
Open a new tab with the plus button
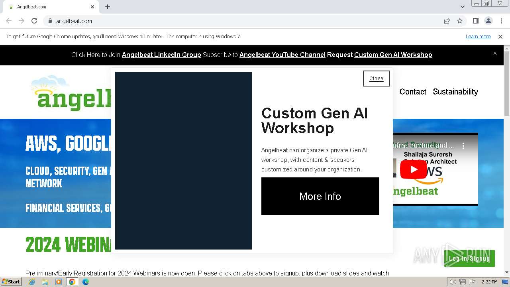coord(108,7)
